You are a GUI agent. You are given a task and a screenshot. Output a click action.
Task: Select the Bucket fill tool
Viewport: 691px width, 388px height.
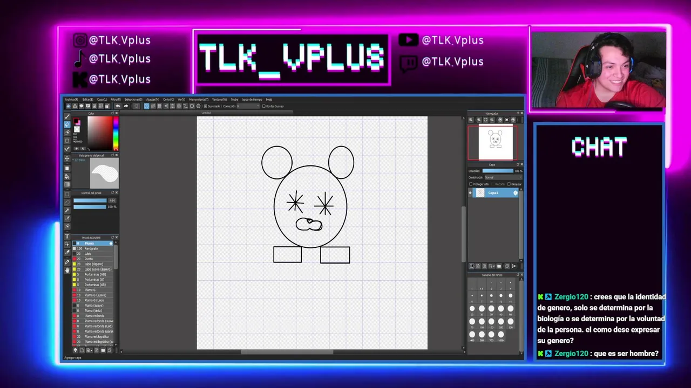pos(67,177)
